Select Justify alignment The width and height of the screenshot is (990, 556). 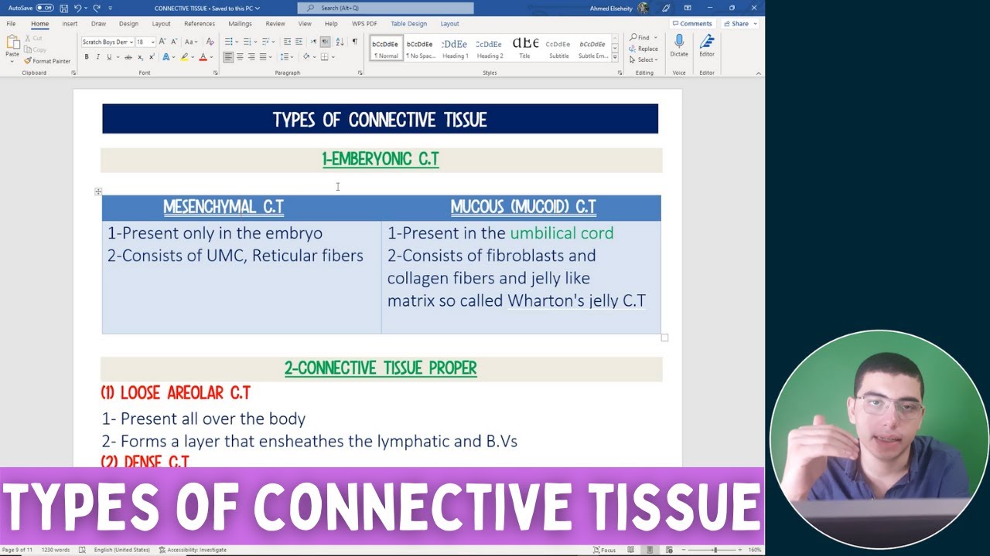263,57
